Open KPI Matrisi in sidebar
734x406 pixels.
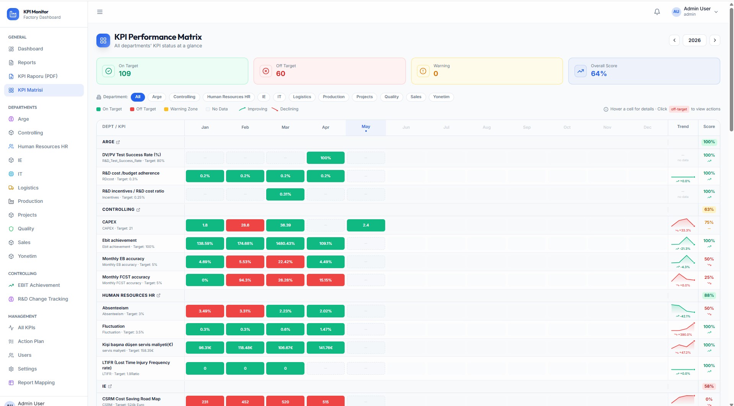coord(44,90)
